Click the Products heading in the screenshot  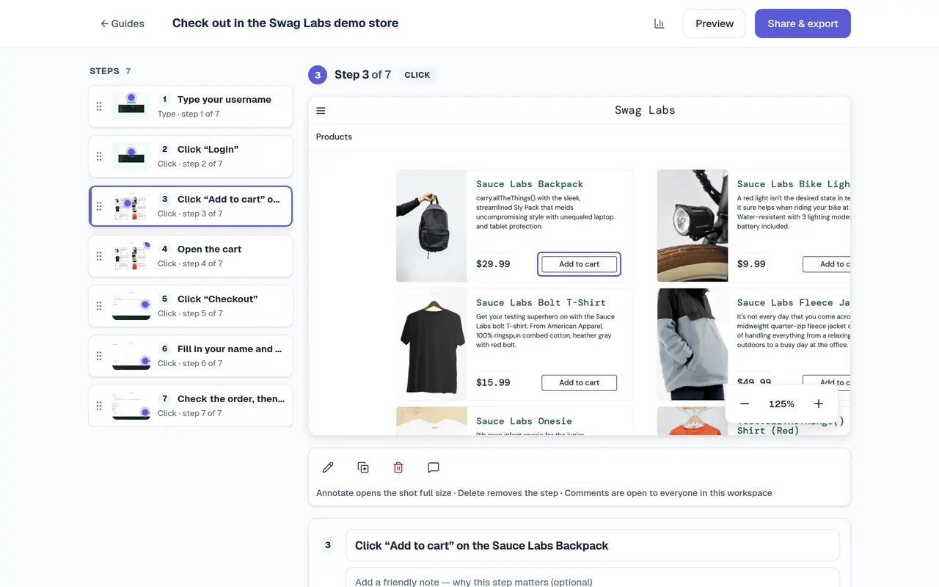(334, 137)
